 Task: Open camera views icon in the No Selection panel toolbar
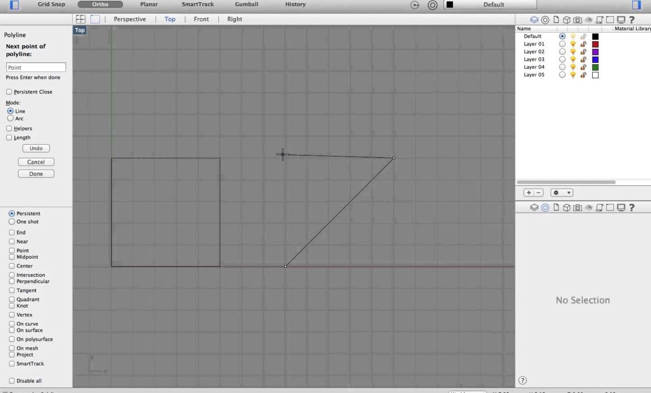(577, 207)
